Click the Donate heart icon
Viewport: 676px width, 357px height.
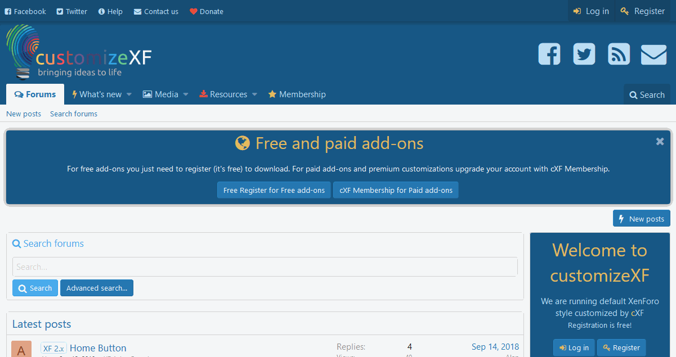coord(192,11)
